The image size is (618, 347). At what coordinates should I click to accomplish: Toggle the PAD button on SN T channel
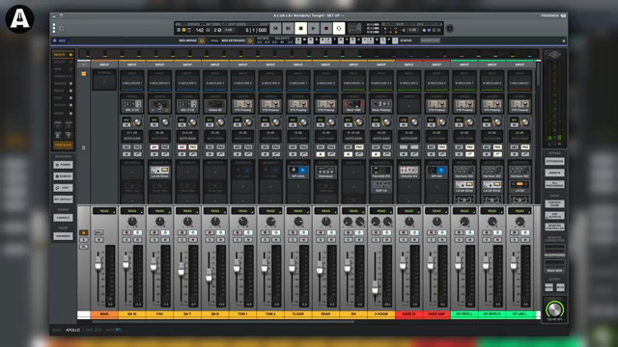coord(193,147)
